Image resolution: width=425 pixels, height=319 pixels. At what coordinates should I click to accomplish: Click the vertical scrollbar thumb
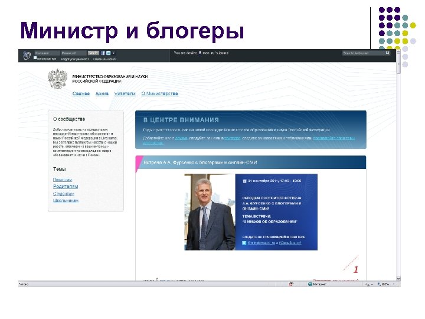click(398, 64)
